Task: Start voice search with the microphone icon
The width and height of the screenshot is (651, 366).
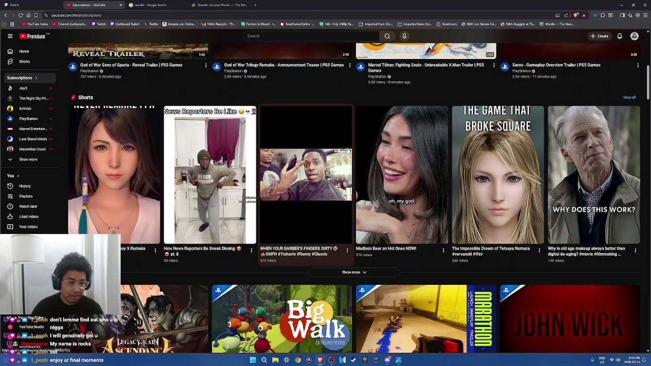Action: [404, 36]
